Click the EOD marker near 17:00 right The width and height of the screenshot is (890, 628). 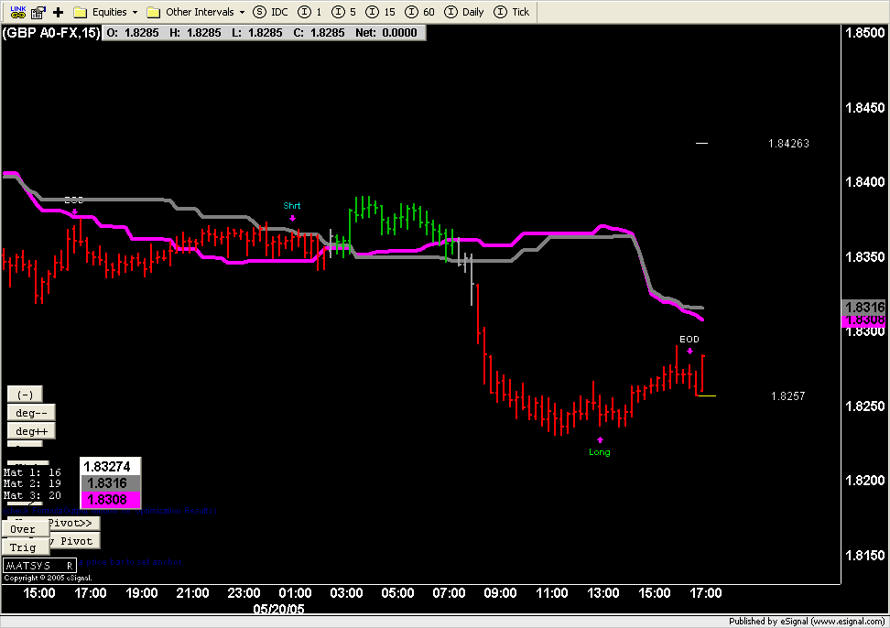[689, 340]
